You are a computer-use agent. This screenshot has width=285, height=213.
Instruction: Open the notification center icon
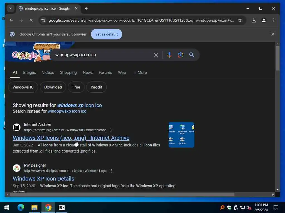(276, 207)
